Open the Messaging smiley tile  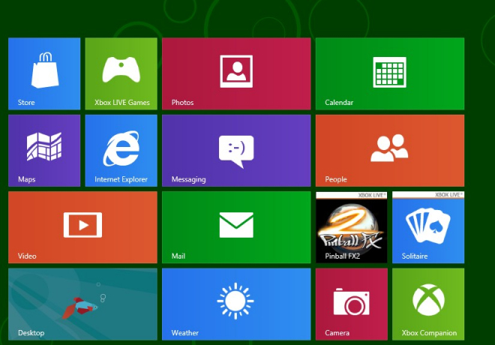[x=236, y=151]
